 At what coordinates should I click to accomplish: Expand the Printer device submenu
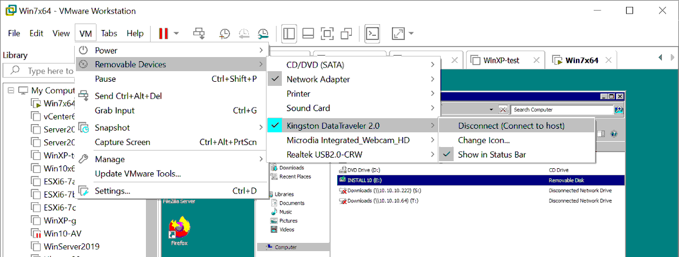tap(353, 94)
